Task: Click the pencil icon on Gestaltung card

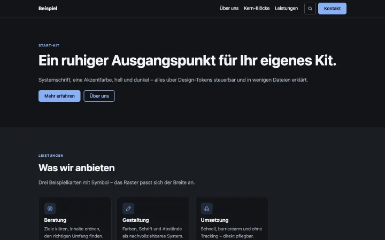Action: point(128,209)
